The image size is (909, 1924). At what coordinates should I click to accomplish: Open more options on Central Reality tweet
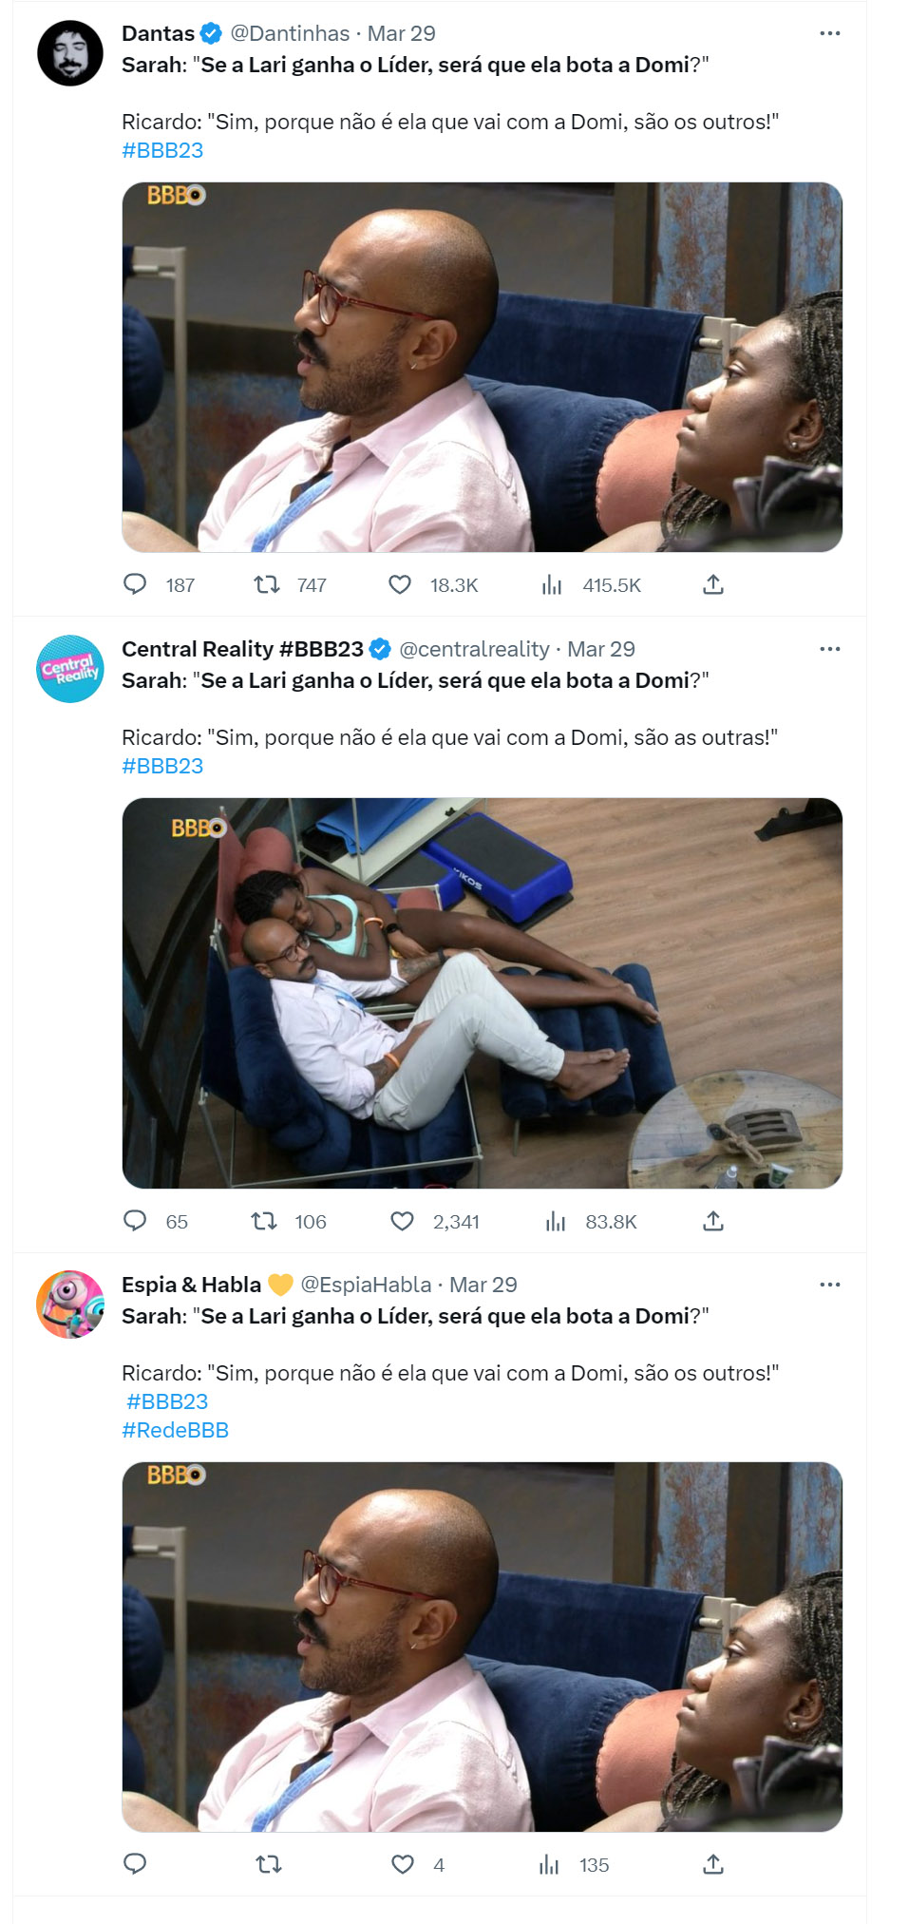(829, 649)
